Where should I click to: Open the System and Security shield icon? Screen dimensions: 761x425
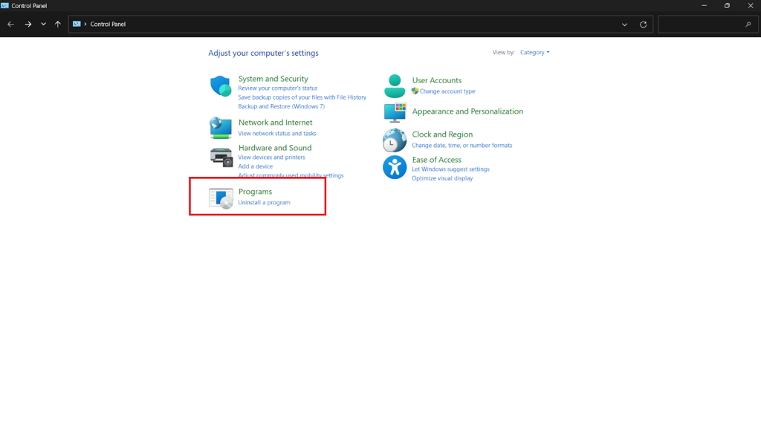(221, 86)
